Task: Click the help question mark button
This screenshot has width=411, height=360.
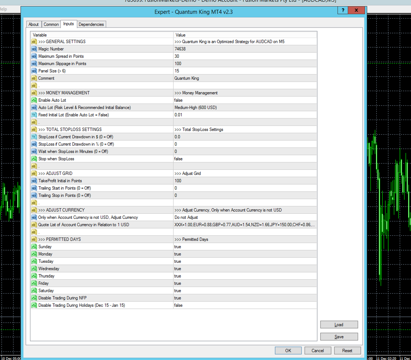Action: click(343, 10)
